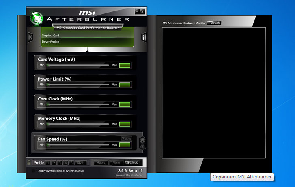Minimize the Afterburner window

137,11
